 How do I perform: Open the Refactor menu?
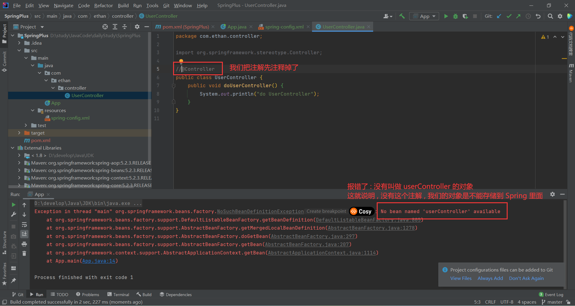[x=103, y=5]
